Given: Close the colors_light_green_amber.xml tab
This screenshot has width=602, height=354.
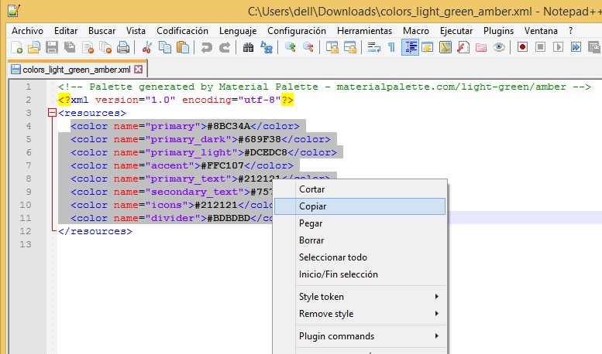Looking at the screenshot, I should click(x=139, y=69).
